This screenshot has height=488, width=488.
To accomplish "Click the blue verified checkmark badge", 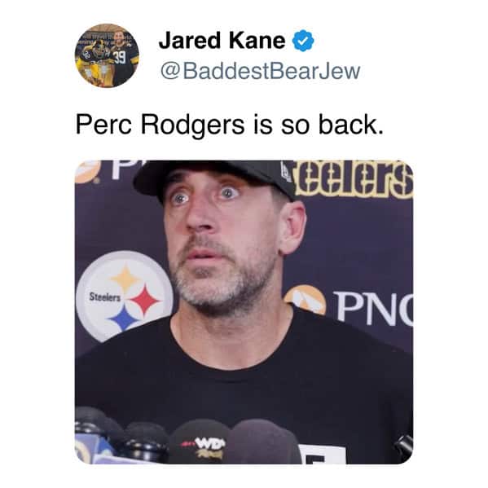I will [303, 41].
